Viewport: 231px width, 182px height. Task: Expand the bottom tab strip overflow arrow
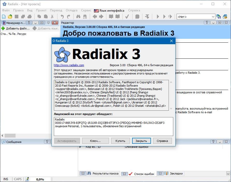228,173
